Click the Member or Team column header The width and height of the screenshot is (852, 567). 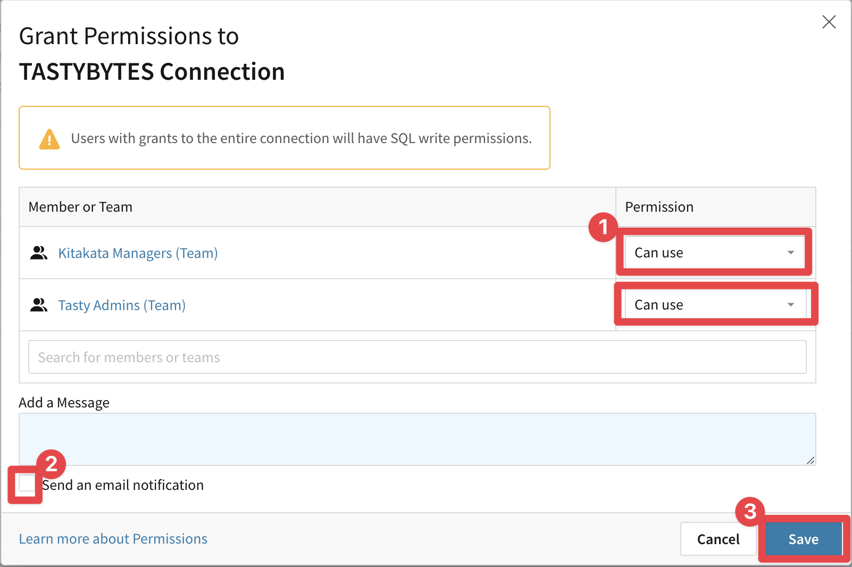[x=80, y=207]
